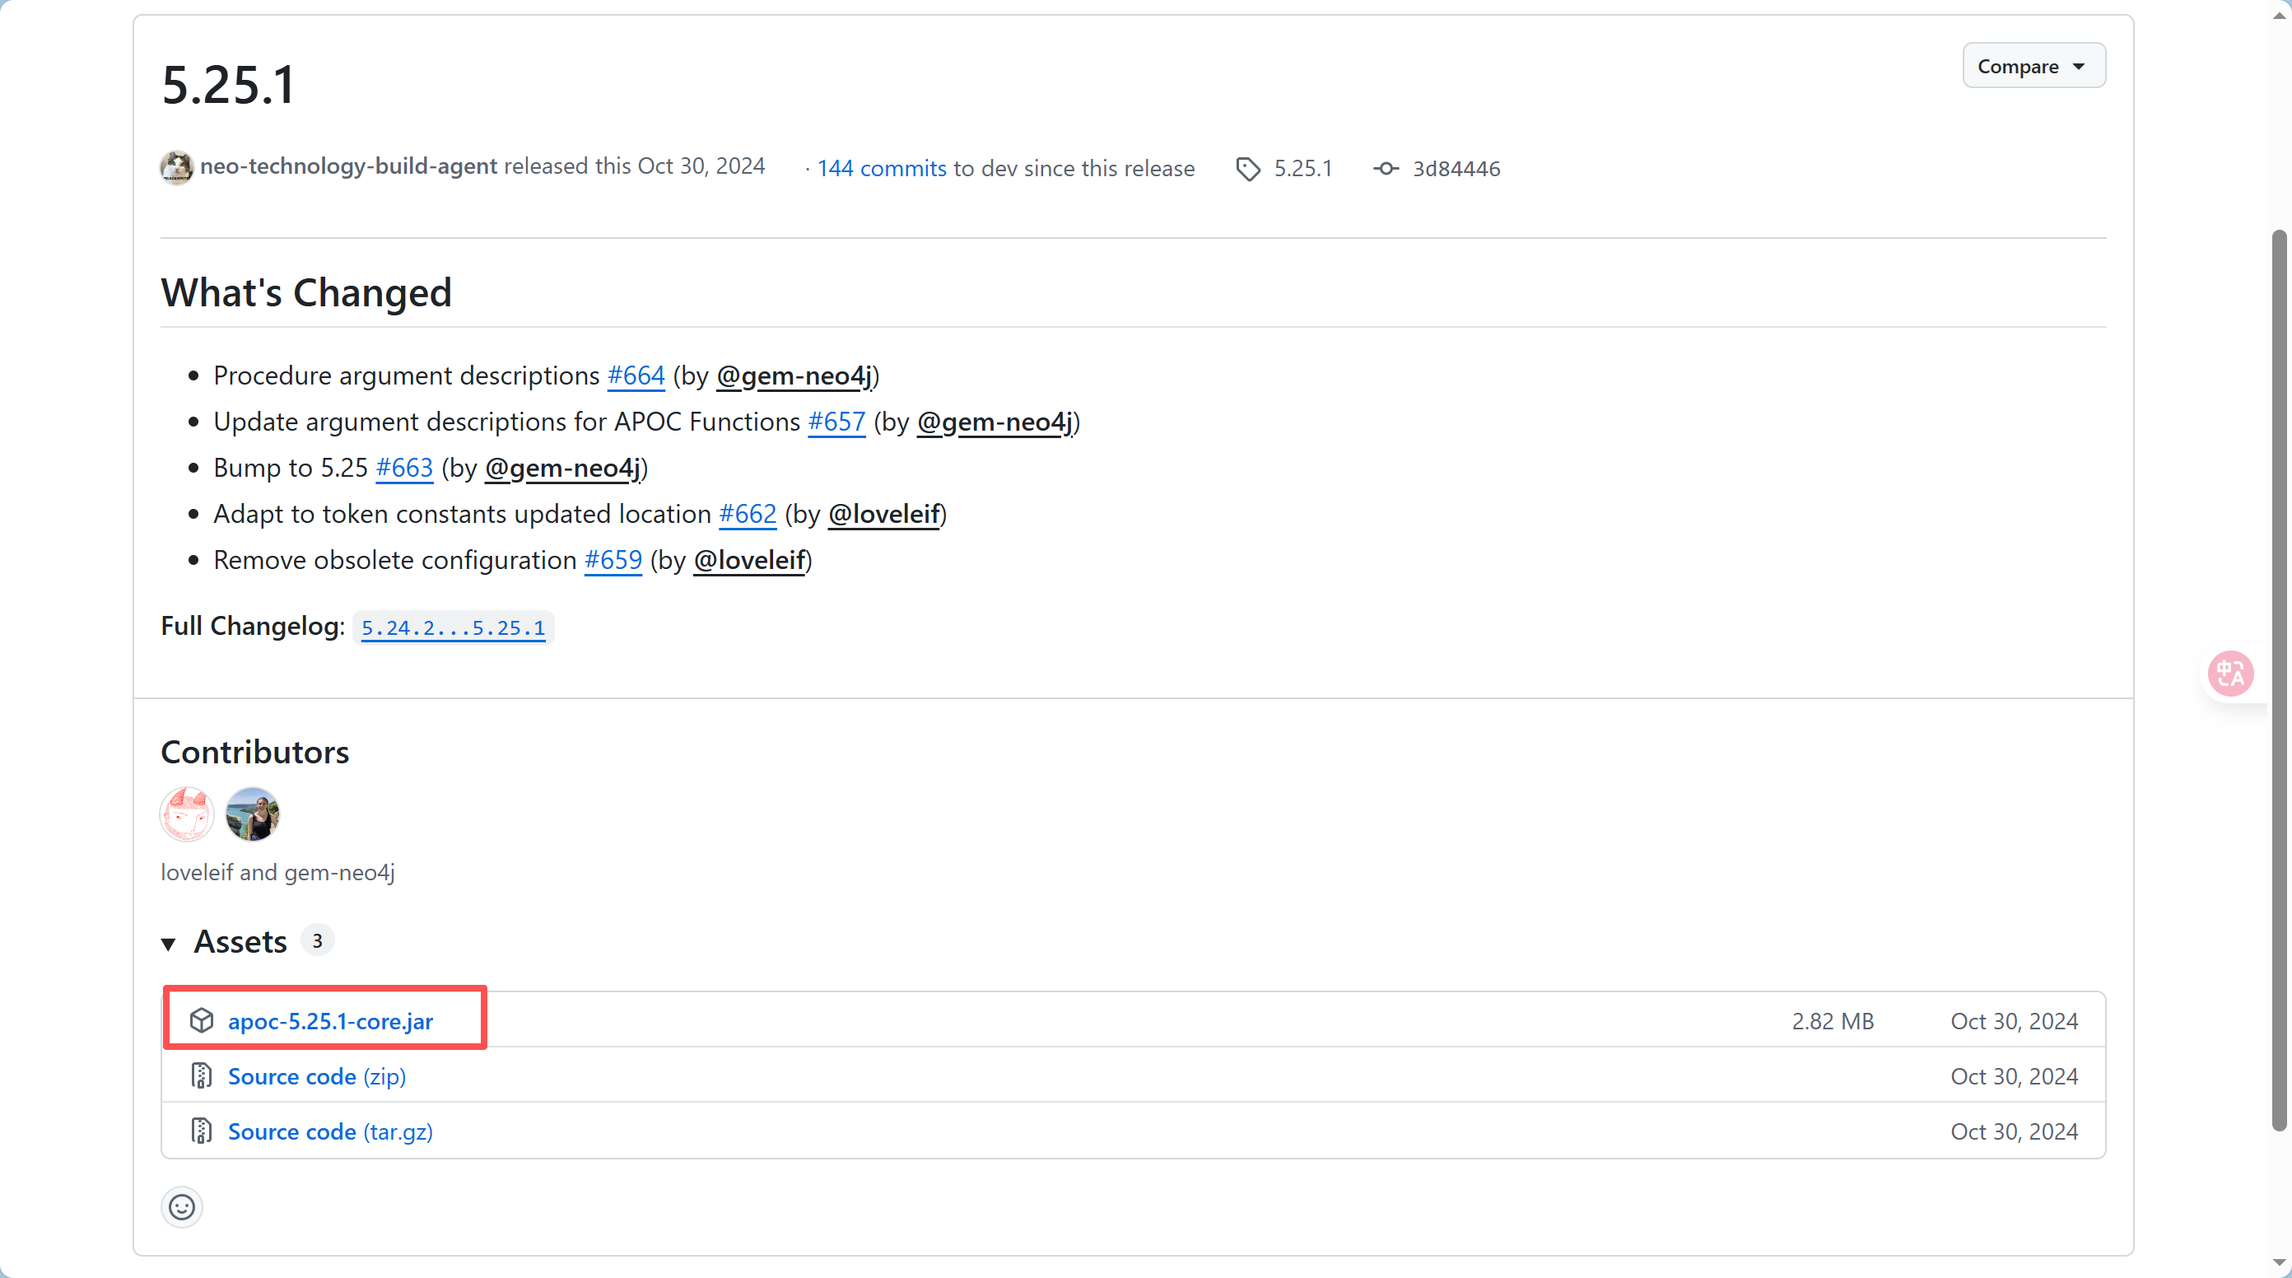Image resolution: width=2292 pixels, height=1278 pixels.
Task: Open neo-technology-build-agent profile link
Action: (x=348, y=166)
